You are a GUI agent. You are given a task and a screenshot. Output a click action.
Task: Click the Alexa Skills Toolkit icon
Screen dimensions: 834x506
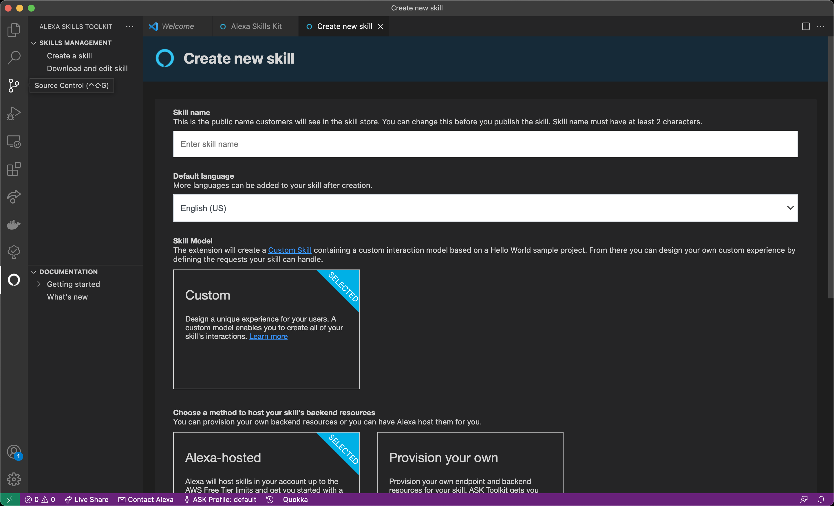tap(14, 280)
